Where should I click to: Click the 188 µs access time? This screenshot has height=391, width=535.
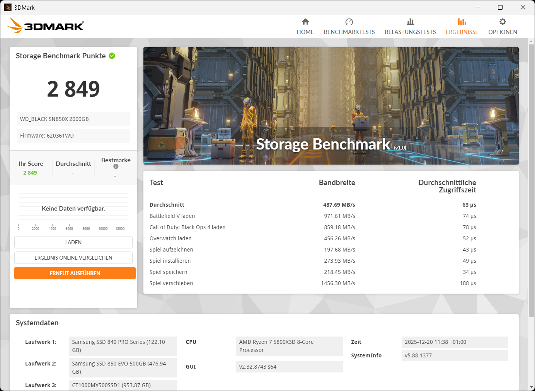(468, 283)
